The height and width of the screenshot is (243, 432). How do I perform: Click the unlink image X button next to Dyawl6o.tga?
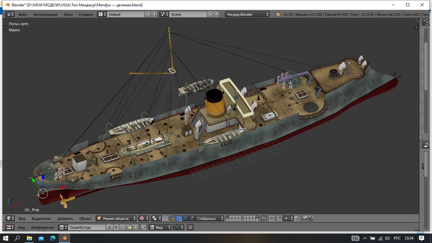click(135, 227)
